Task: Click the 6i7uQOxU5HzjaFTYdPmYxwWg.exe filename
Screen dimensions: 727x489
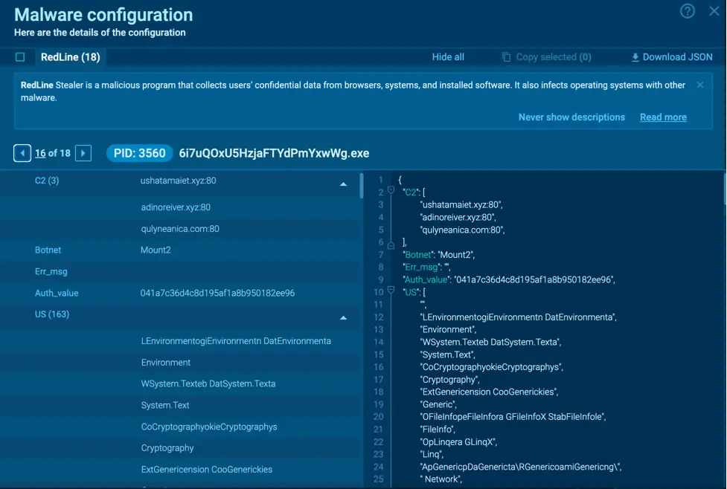Action: (274, 153)
